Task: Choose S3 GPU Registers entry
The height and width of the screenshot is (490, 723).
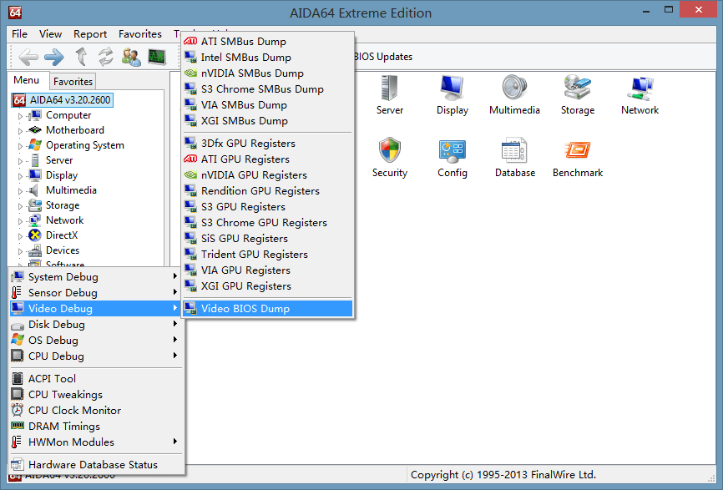Action: (267, 206)
